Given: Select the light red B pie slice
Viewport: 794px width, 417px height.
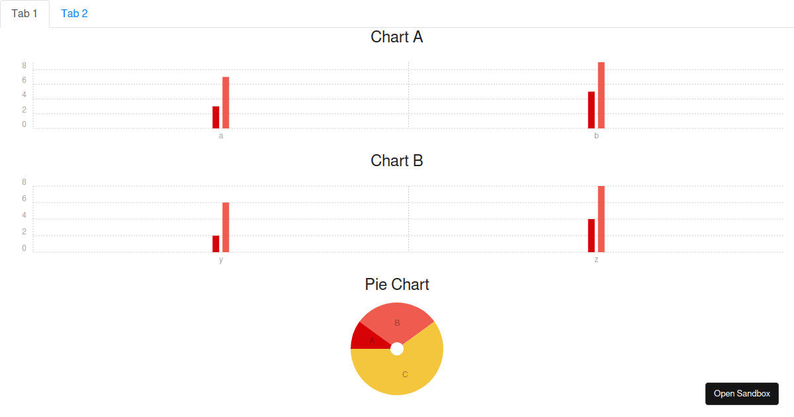Looking at the screenshot, I should pos(397,322).
